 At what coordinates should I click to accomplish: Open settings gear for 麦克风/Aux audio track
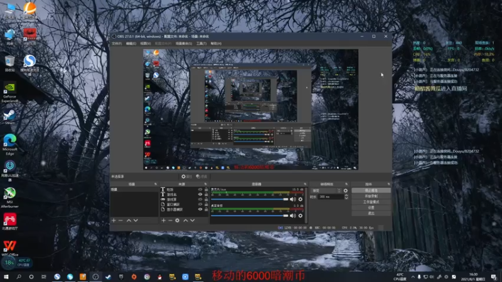coord(301,199)
